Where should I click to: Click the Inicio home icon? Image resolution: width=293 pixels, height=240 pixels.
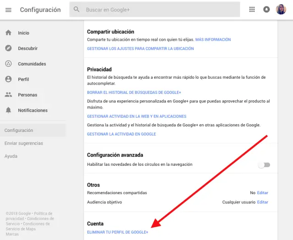[8, 33]
